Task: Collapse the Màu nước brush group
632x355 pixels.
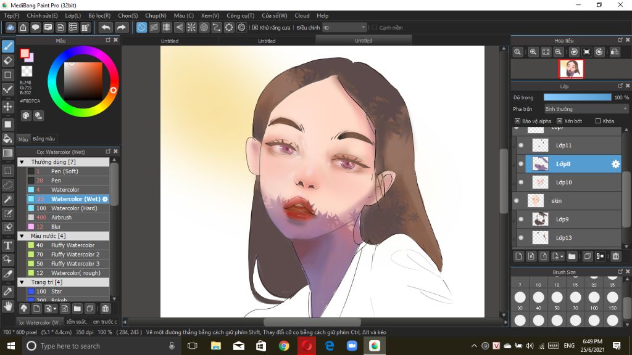Action: pos(22,236)
